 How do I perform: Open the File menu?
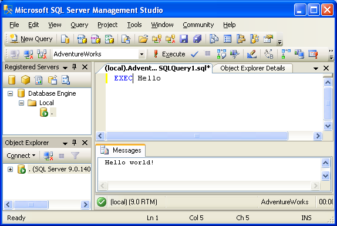click(x=14, y=25)
